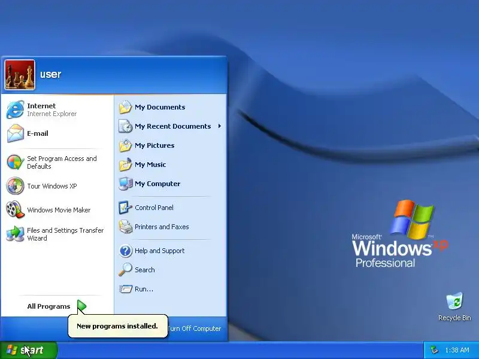Click the system tray network icon

click(434, 350)
